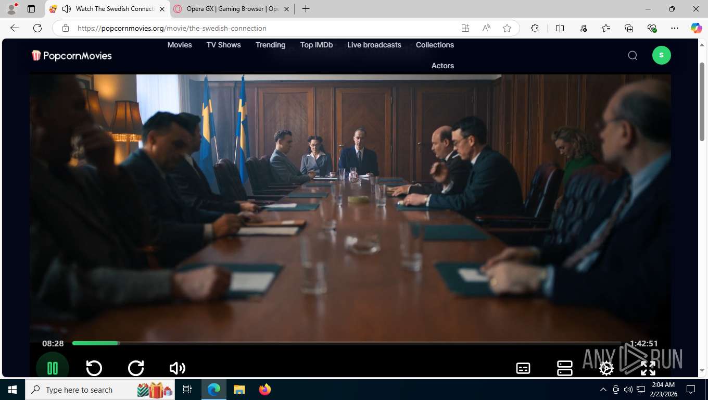The width and height of the screenshot is (708, 400).
Task: Launch Firefox from the taskbar
Action: click(x=265, y=390)
